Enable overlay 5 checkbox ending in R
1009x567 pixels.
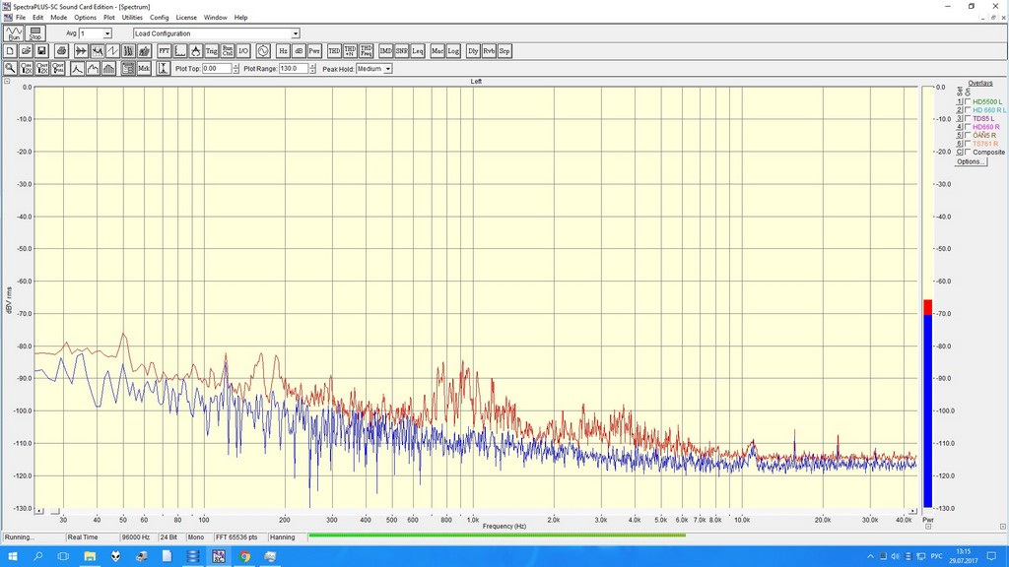pyautogui.click(x=968, y=136)
